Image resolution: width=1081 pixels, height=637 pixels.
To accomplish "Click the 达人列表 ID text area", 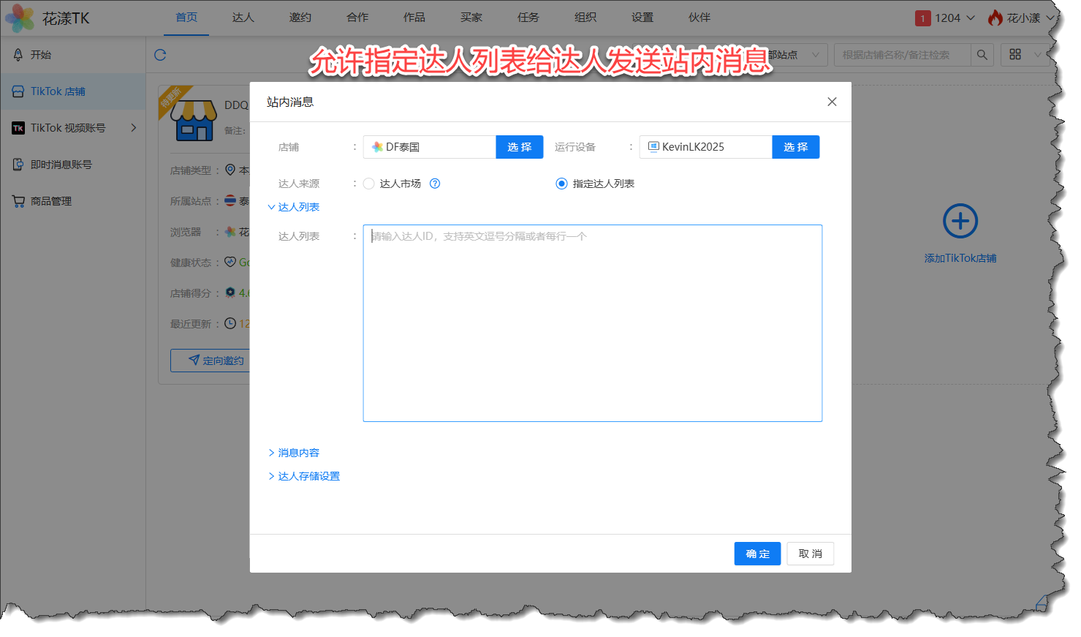I will (x=592, y=323).
